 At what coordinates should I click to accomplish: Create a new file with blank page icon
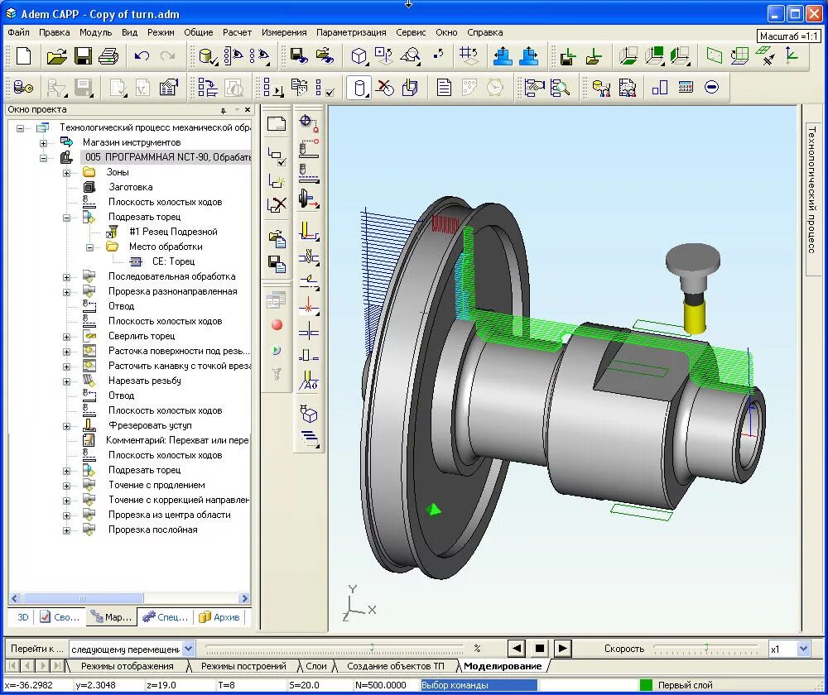(x=24, y=56)
